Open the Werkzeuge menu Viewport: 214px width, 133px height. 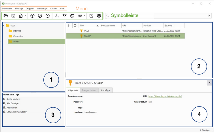(x=42, y=9)
